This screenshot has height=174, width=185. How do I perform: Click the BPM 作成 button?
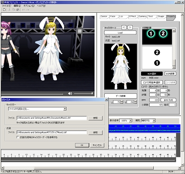coord(168,100)
